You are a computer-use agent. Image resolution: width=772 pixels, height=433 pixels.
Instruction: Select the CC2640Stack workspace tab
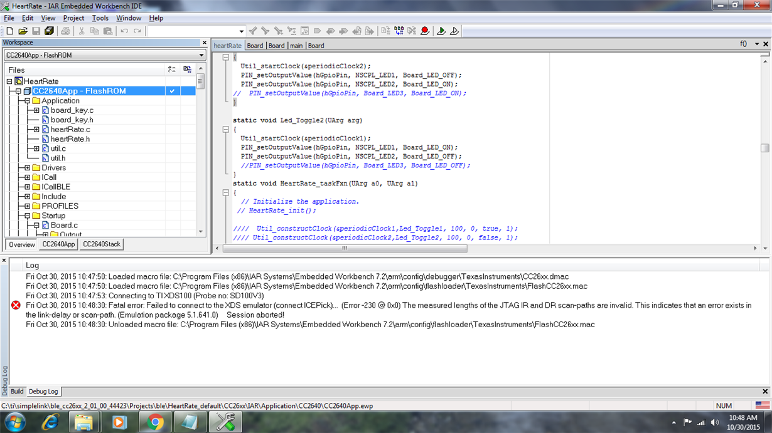pyautogui.click(x=102, y=245)
